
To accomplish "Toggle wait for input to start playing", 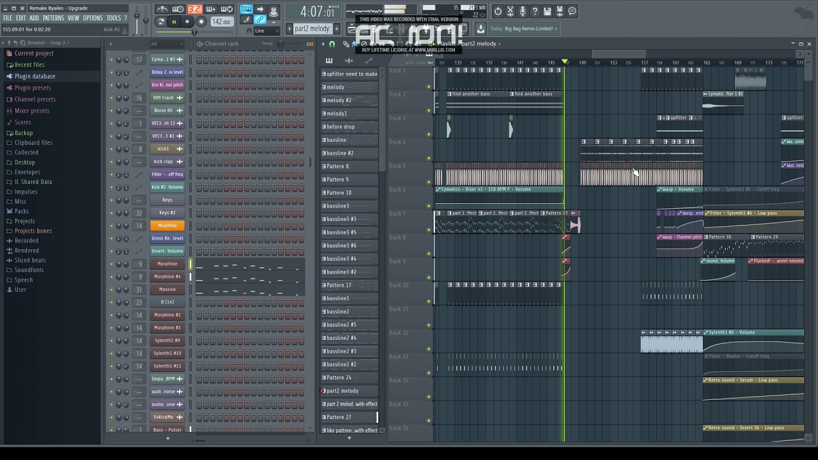I will 178,10.
